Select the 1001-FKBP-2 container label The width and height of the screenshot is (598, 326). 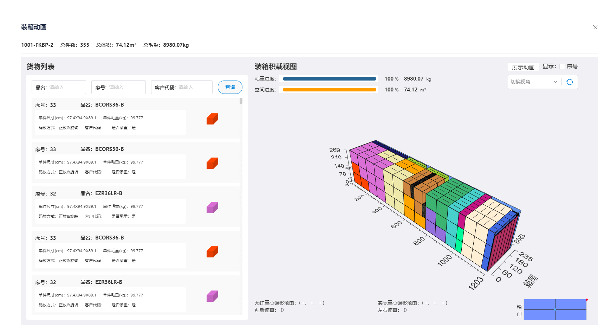[37, 45]
